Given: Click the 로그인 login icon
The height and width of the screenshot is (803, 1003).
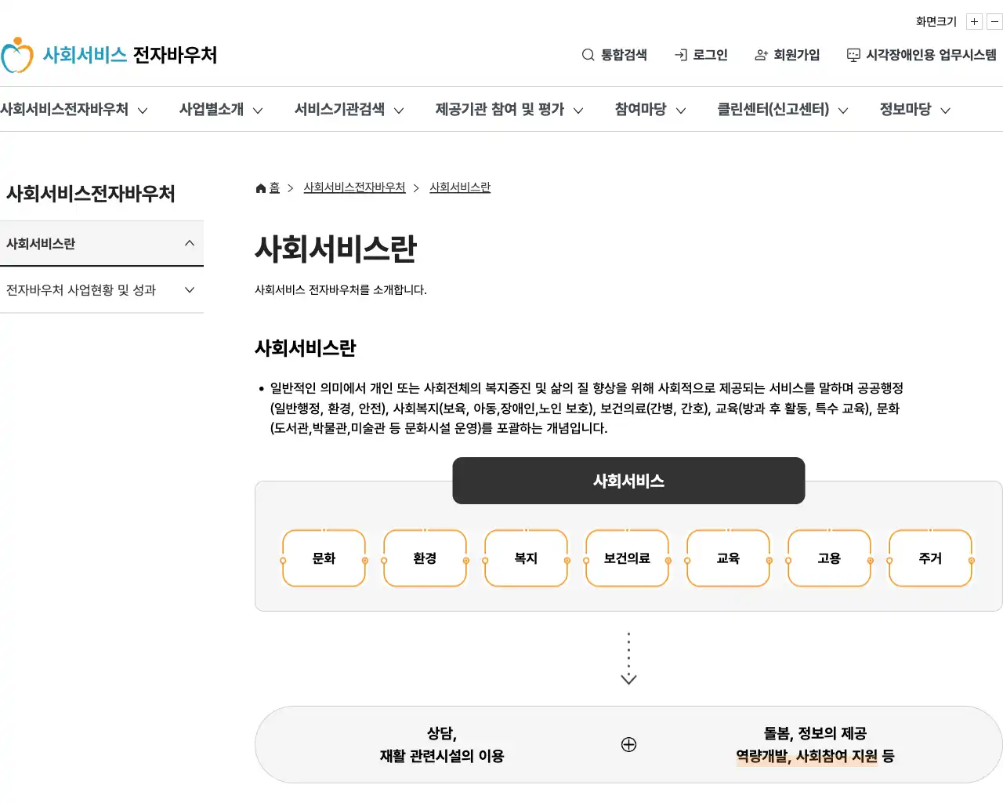Looking at the screenshot, I should pyautogui.click(x=701, y=55).
